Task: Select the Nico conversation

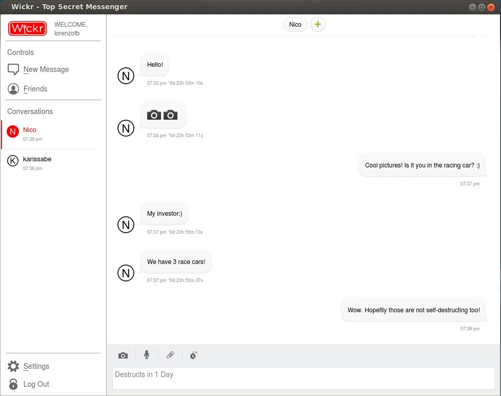Action: (51, 134)
